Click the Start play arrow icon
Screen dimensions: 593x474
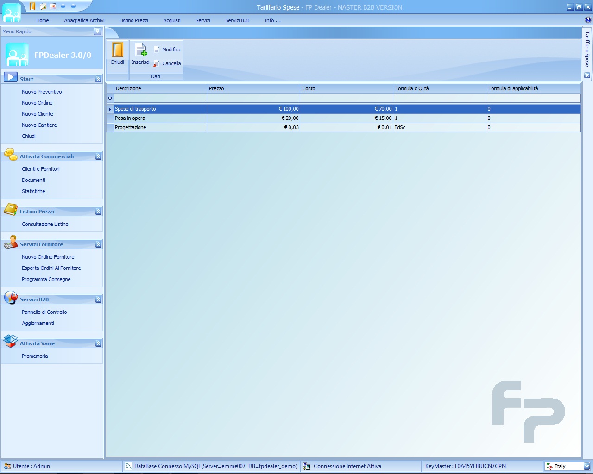(x=10, y=77)
